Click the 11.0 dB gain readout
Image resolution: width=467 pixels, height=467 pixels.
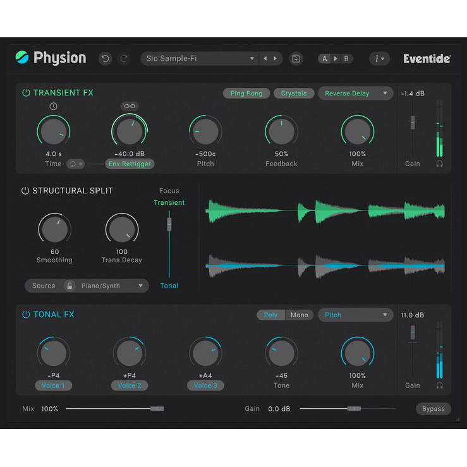(x=413, y=315)
